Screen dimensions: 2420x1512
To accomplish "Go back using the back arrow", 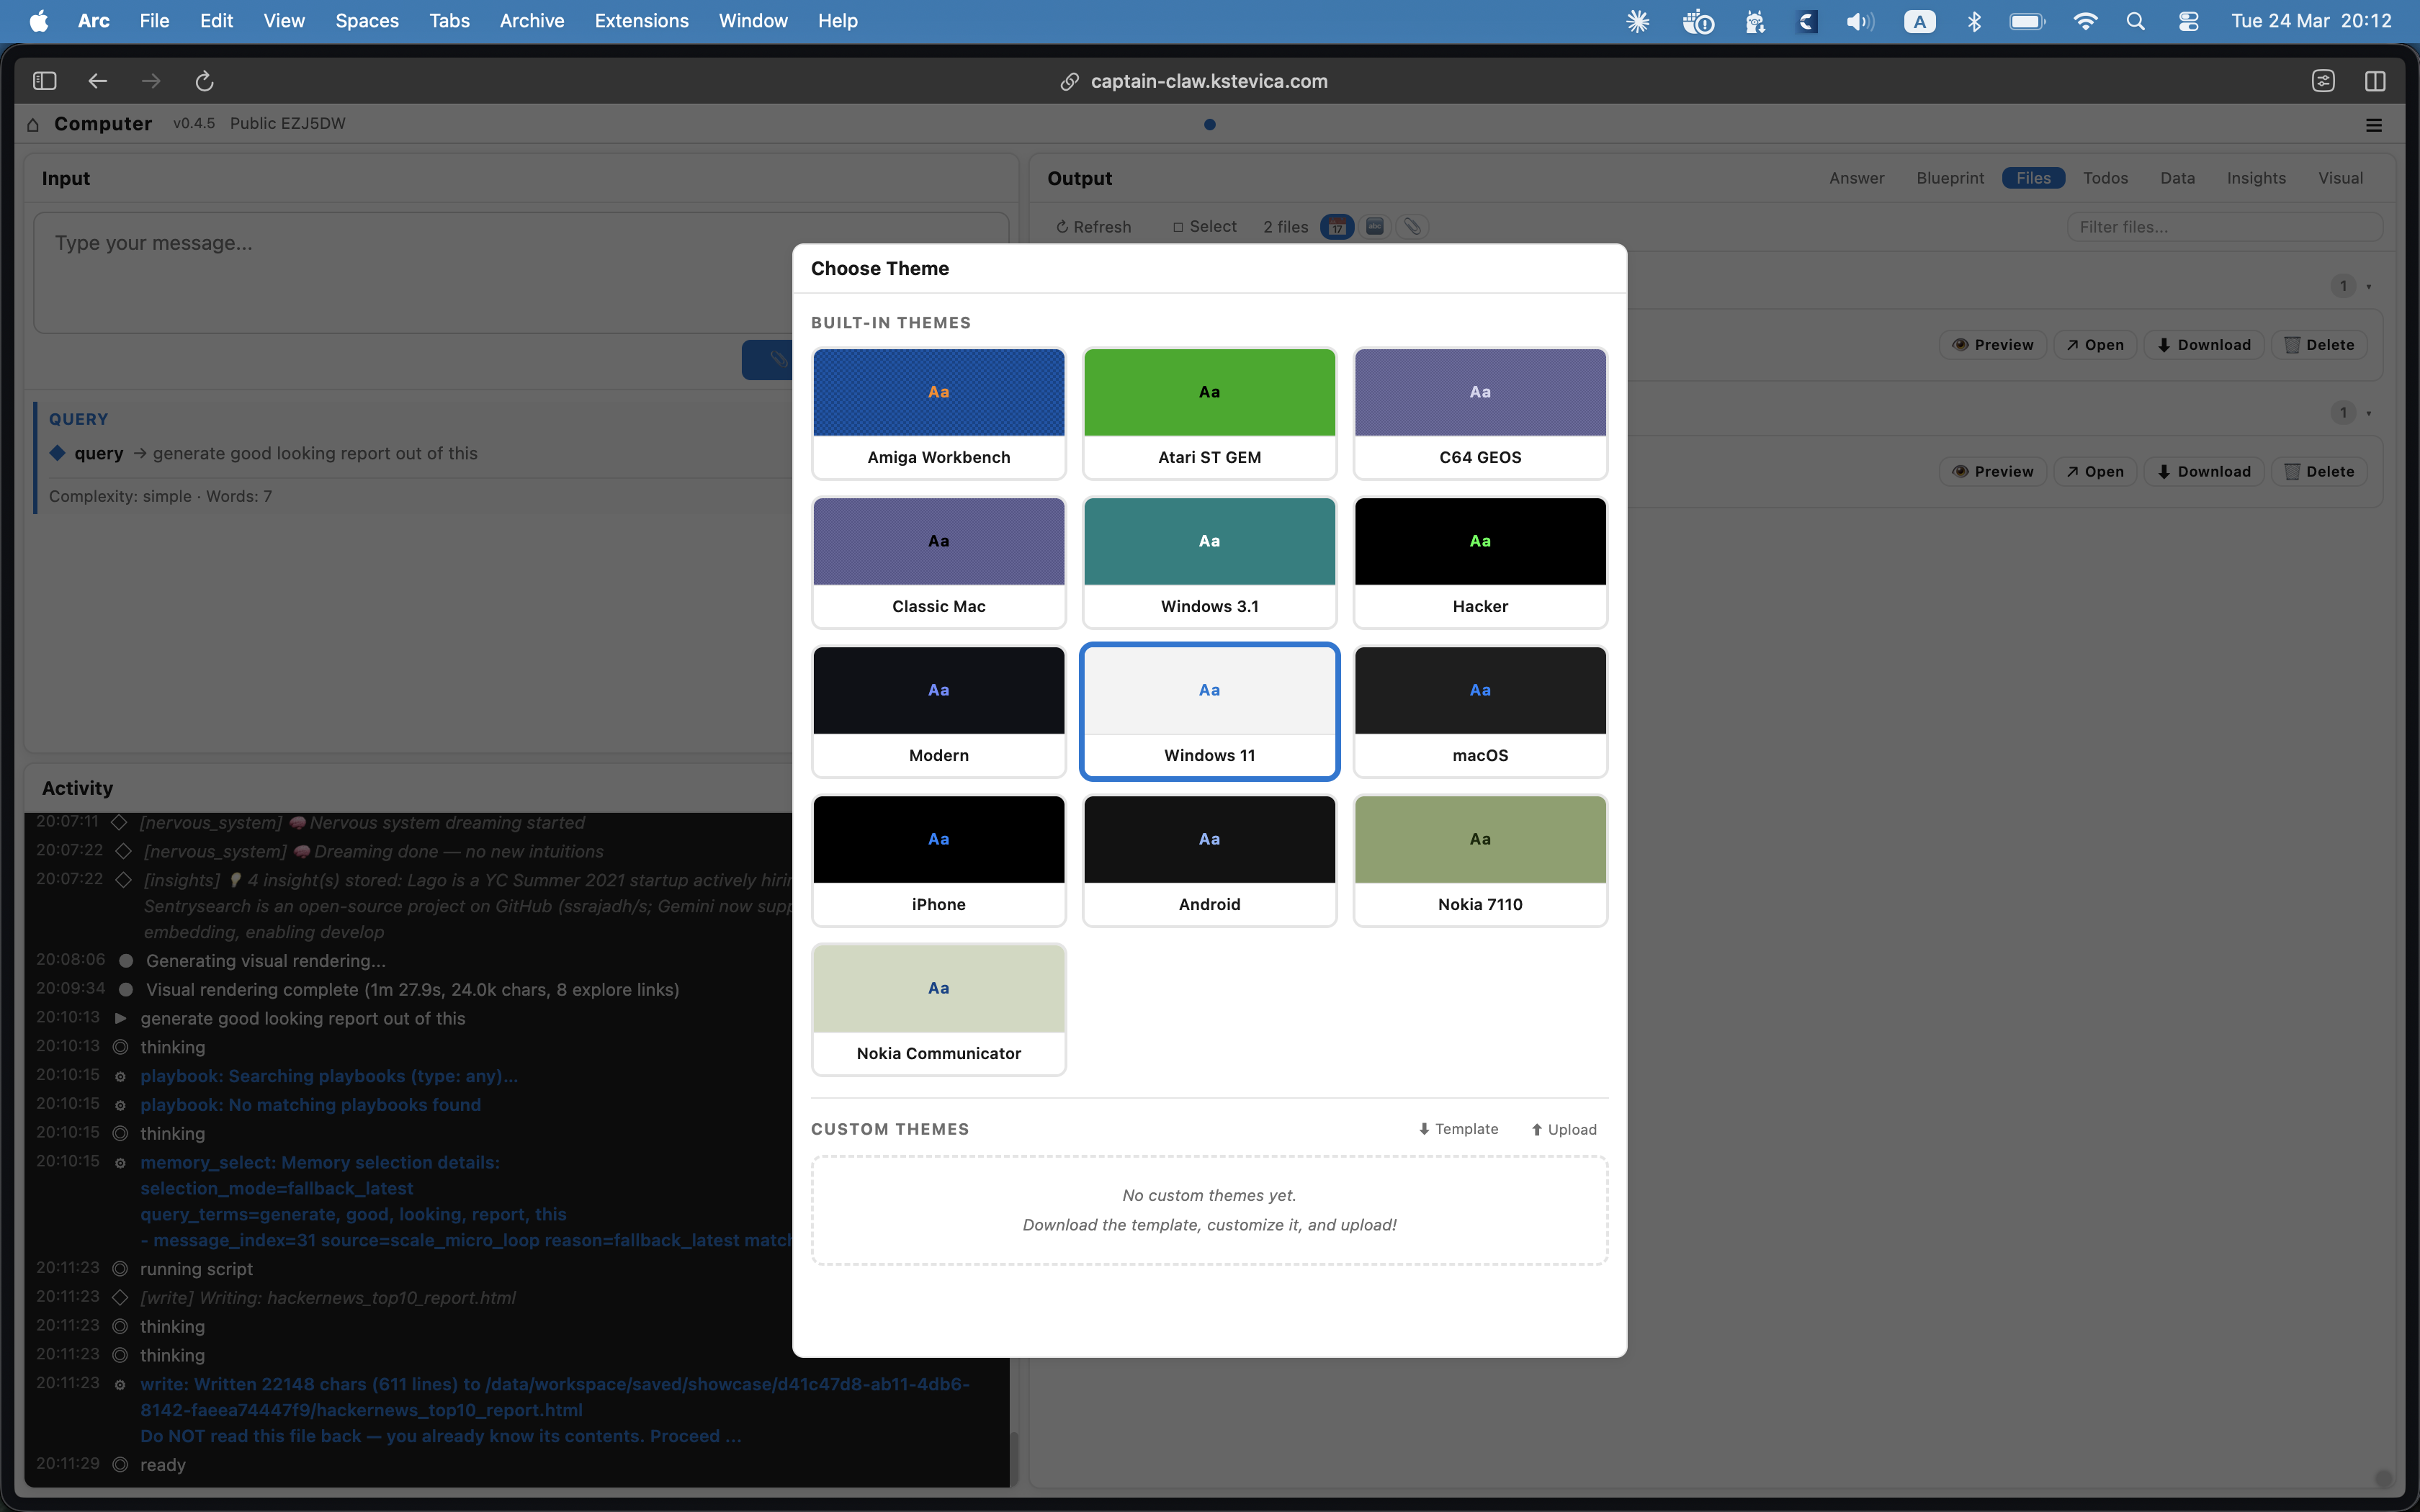I will 97,81.
